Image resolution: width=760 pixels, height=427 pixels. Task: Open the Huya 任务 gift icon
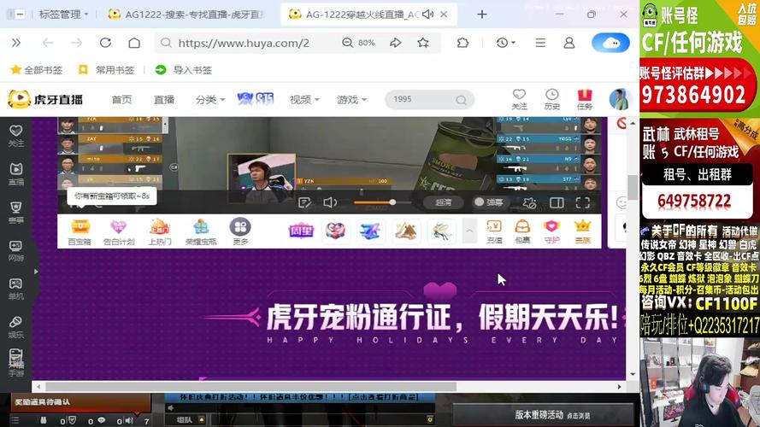(585, 99)
